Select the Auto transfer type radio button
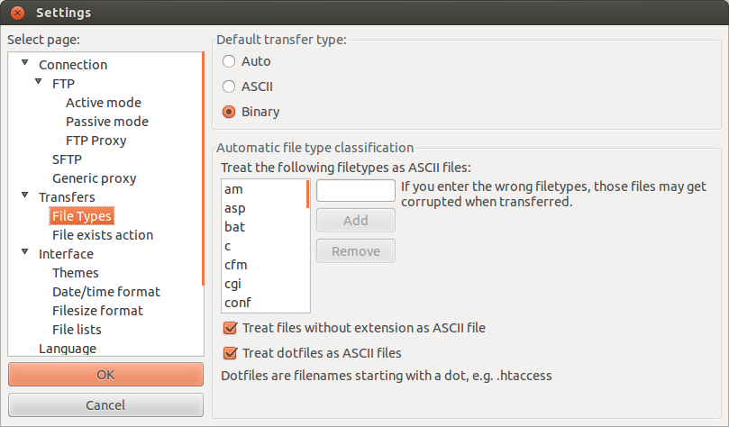 coord(229,61)
